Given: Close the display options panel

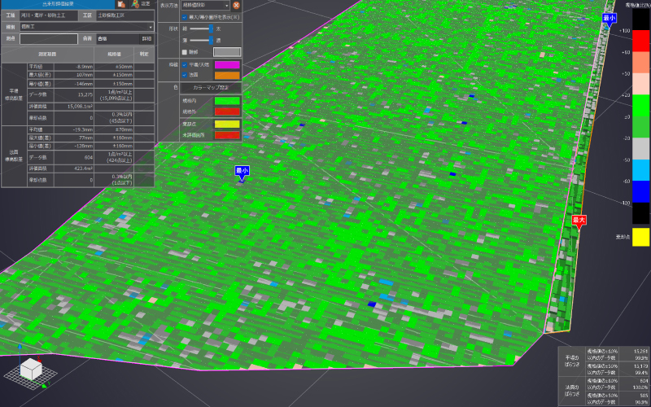Looking at the screenshot, I should [x=236, y=4].
